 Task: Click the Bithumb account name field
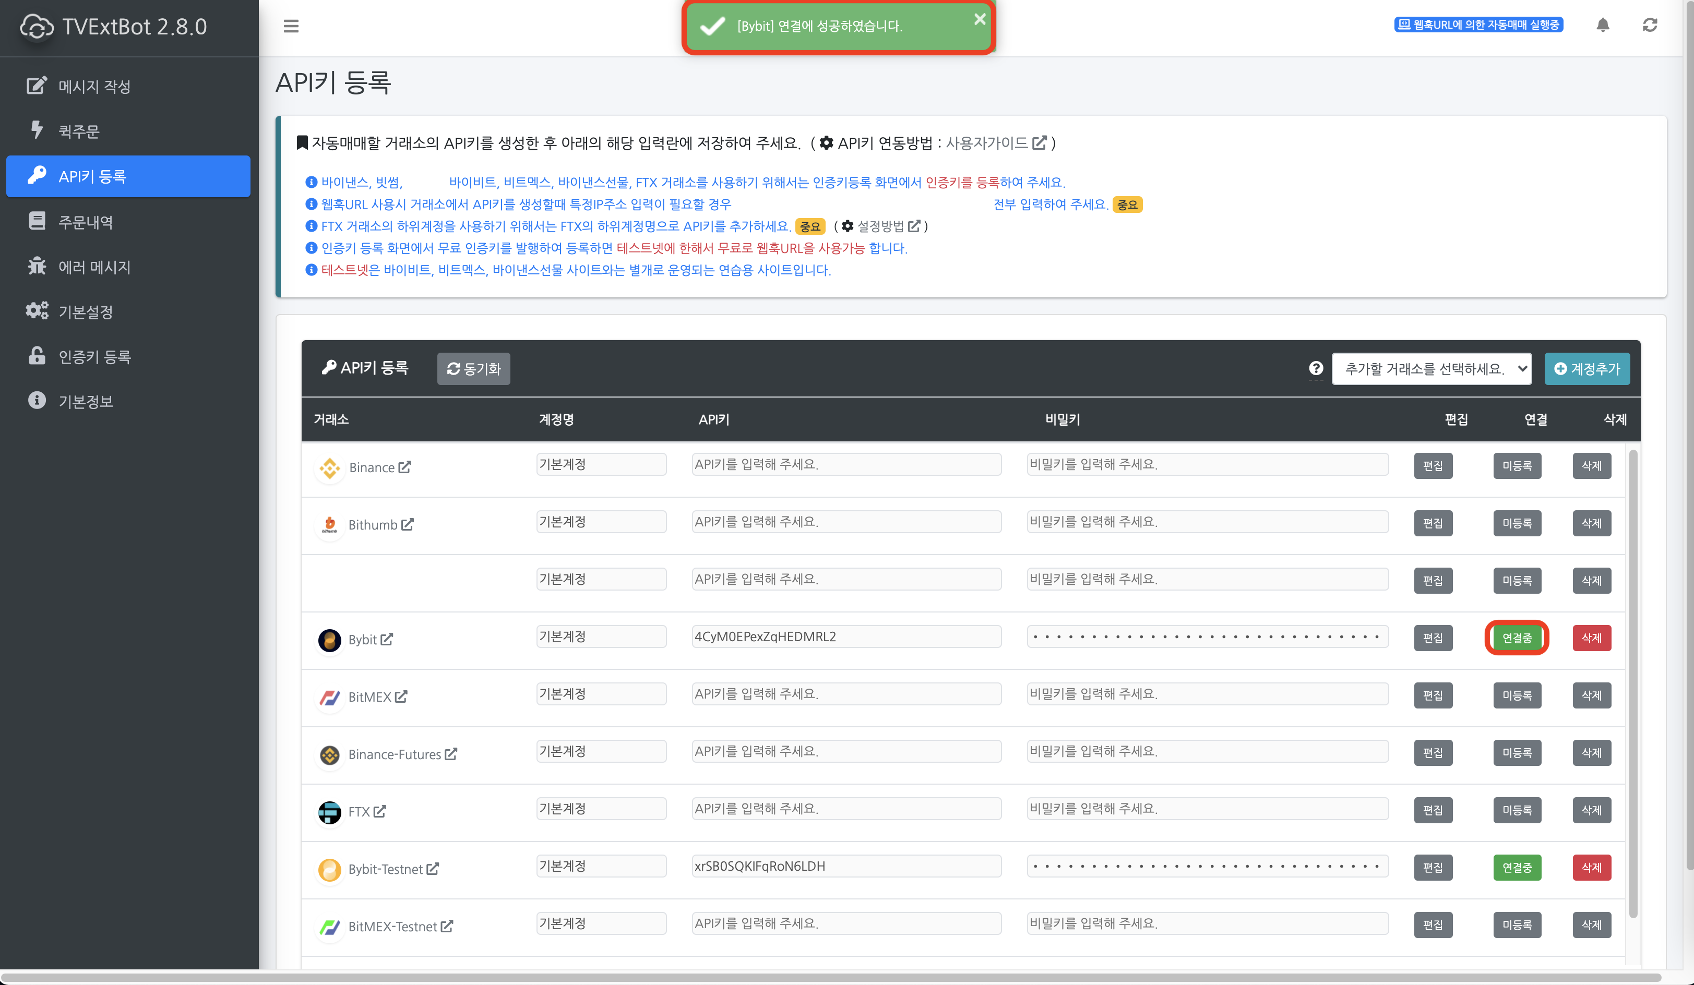pos(601,521)
